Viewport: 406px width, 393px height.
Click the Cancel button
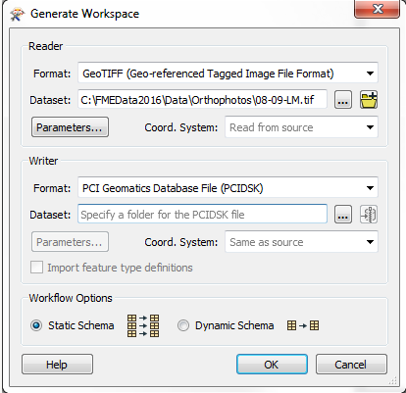pos(351,365)
